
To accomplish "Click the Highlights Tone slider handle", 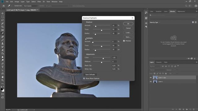I will click(x=101, y=46).
